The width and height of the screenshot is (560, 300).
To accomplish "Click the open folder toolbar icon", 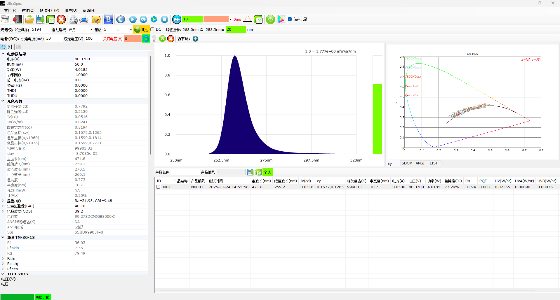I will click(29, 19).
